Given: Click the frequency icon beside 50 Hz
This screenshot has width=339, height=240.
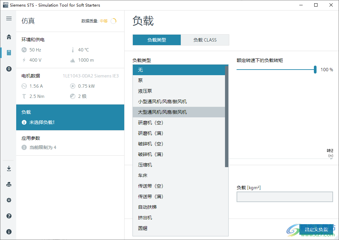Looking at the screenshot, I should (x=24, y=50).
